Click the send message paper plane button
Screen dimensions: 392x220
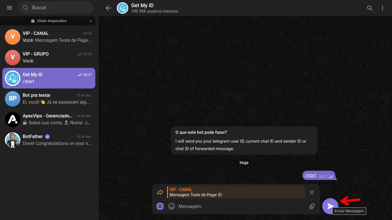point(330,206)
